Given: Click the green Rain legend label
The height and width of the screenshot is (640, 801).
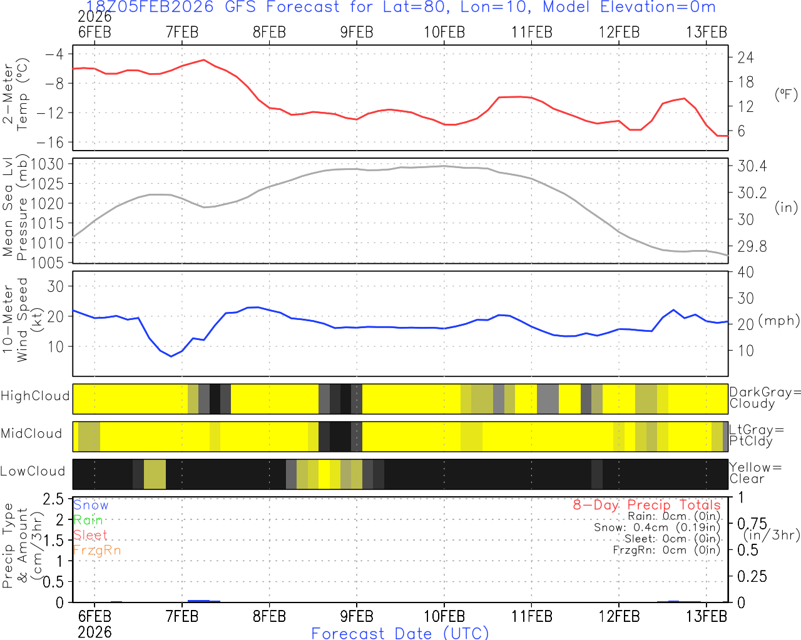Looking at the screenshot, I should 88,520.
